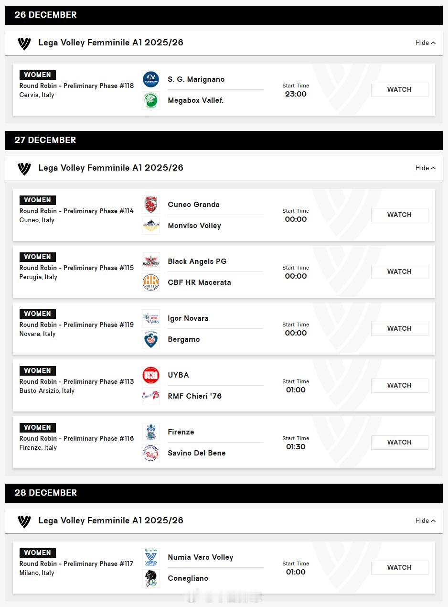Screen dimensions: 448x607
Task: Open the Black Angels PG team link
Action: (x=197, y=261)
